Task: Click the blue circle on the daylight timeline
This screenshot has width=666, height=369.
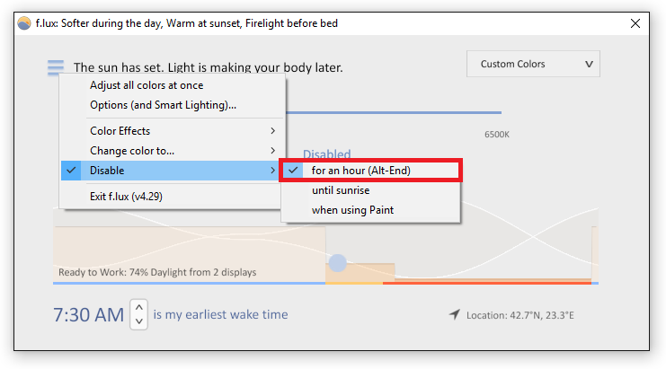Action: coord(338,263)
